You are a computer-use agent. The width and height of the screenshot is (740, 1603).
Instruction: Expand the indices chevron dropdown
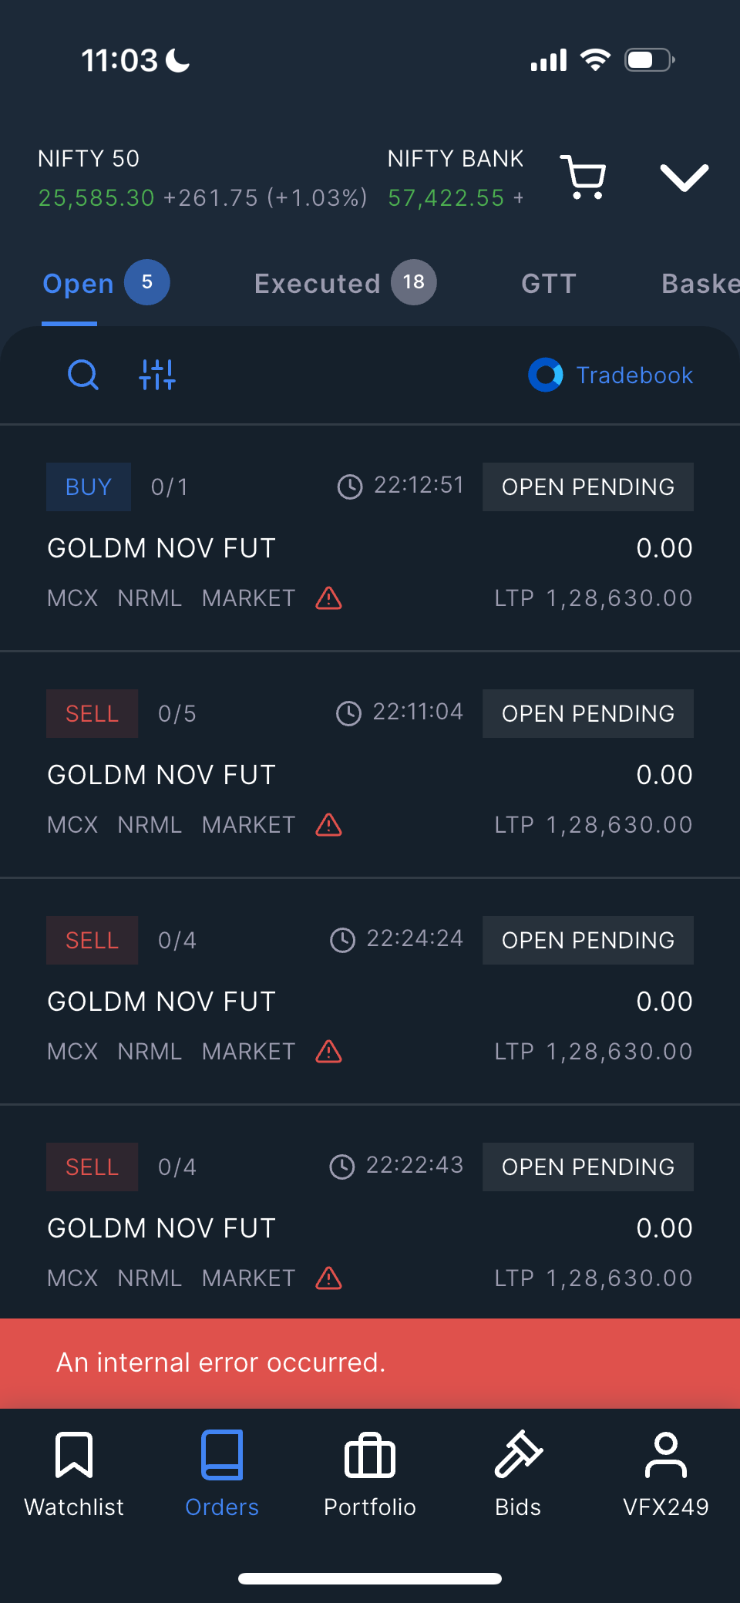click(x=684, y=177)
